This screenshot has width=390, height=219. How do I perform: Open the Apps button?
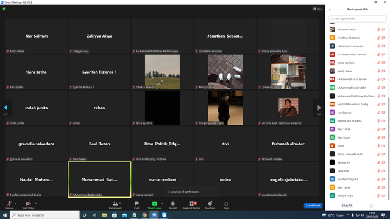pyautogui.click(x=226, y=205)
